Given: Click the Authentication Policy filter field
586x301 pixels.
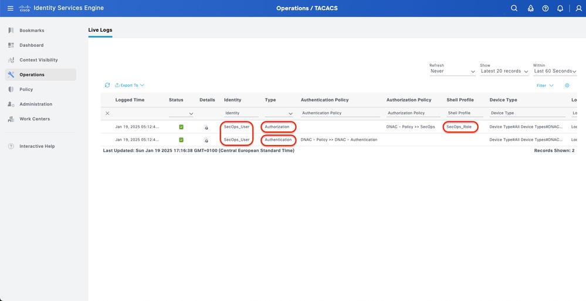Looking at the screenshot, I should 339,113.
